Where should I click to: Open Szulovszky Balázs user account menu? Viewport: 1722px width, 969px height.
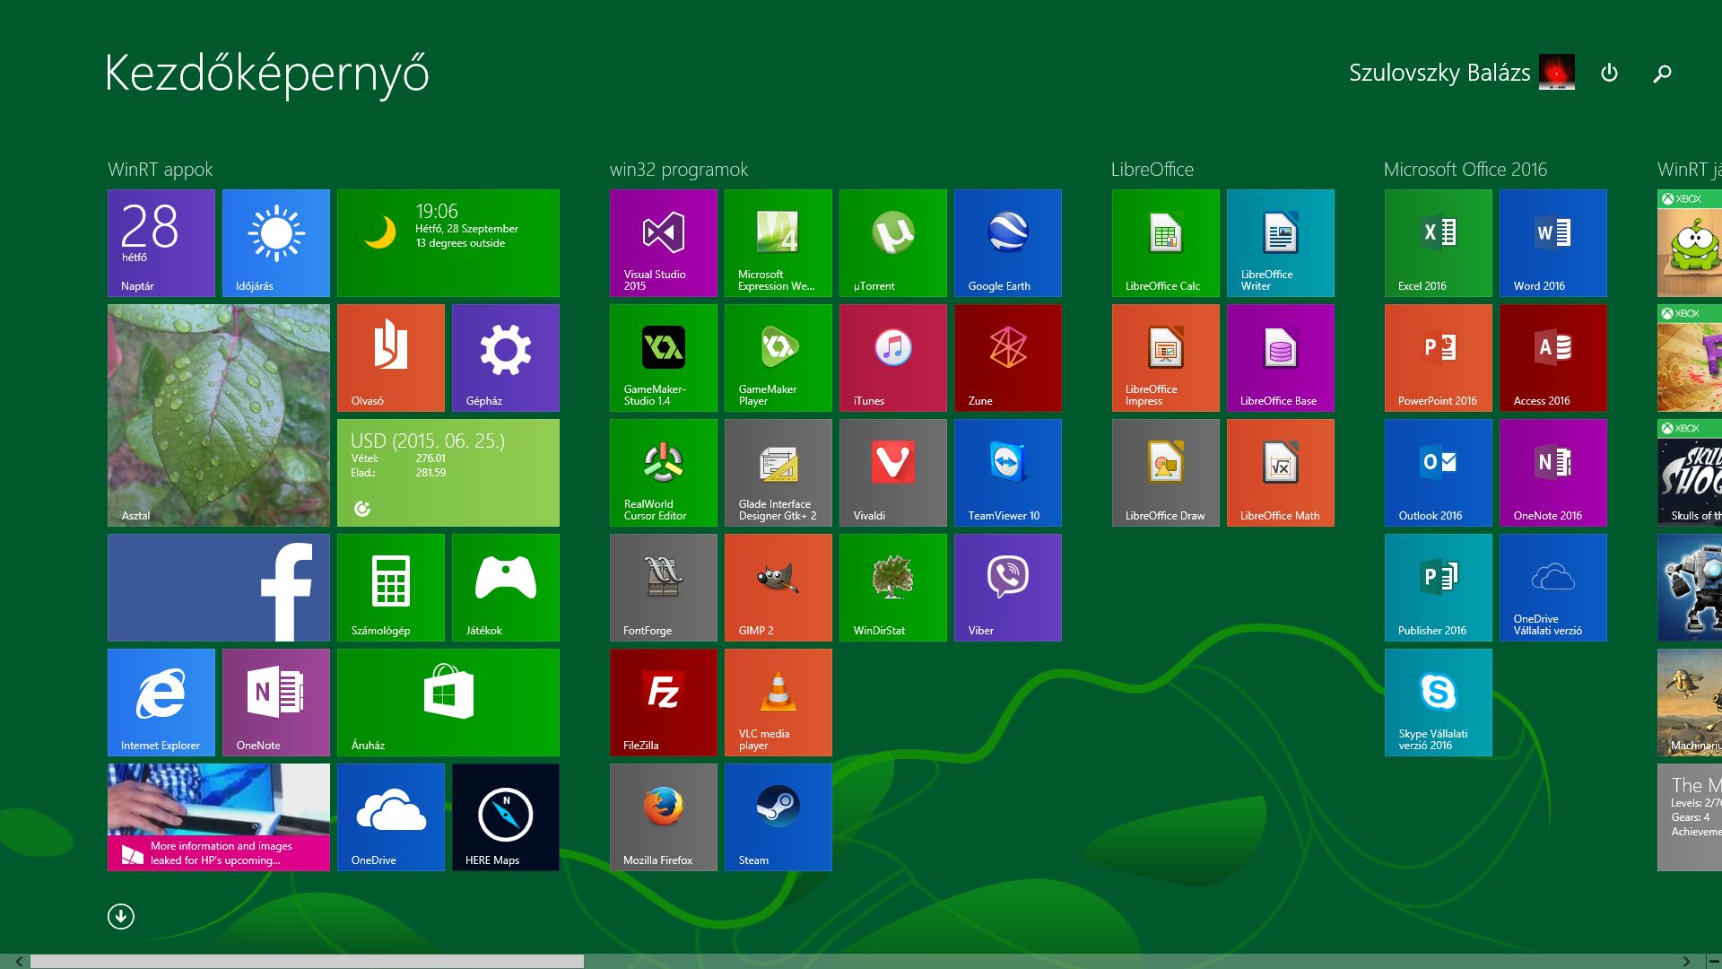click(x=1461, y=73)
